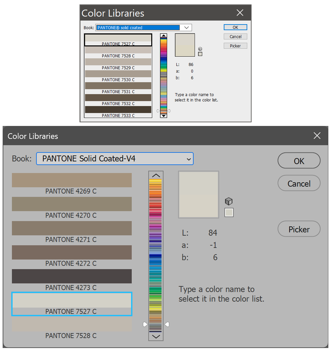The height and width of the screenshot is (351, 331).
Task: Close the Solid Coated-V4 Color Libraries dialog
Action: coord(317,136)
